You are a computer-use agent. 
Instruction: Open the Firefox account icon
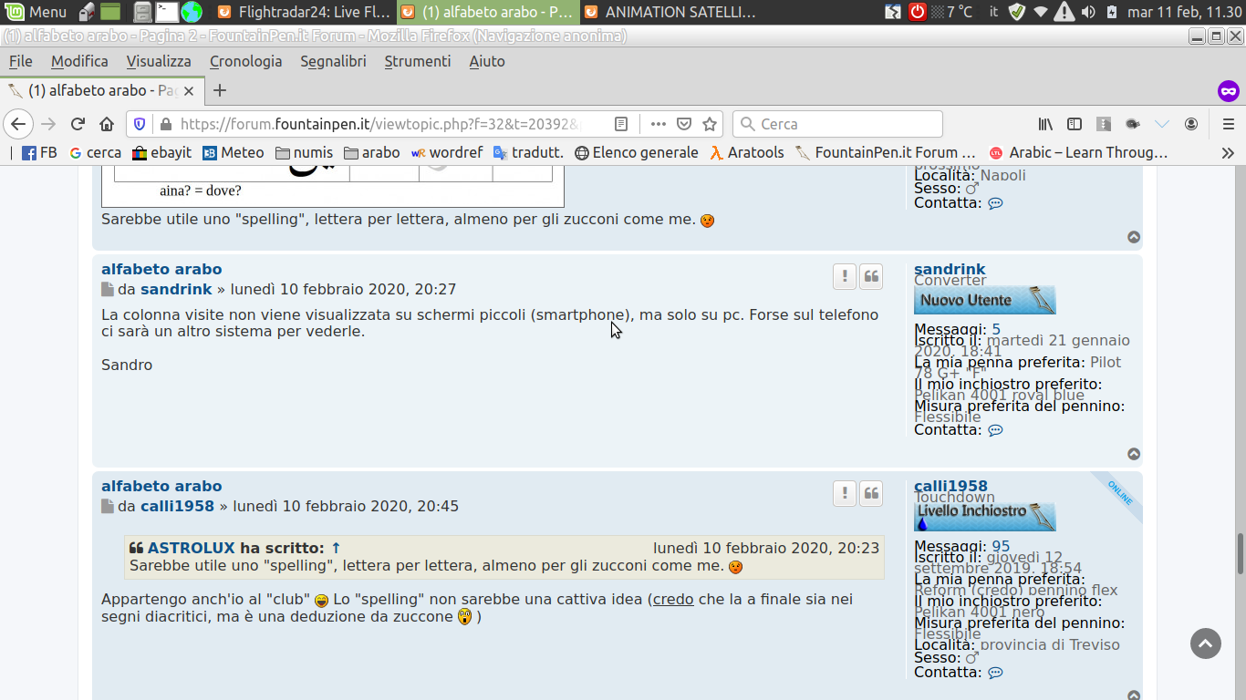(x=1191, y=124)
